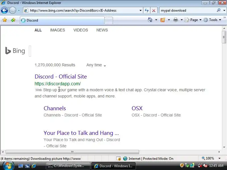This screenshot has width=227, height=170.
Task: Expand the address bar history dropdown
Action: (x=140, y=10)
